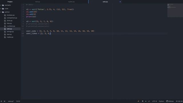The image size is (183, 103).
Task: Place cursor on the user_subs line
Action: point(60,31)
